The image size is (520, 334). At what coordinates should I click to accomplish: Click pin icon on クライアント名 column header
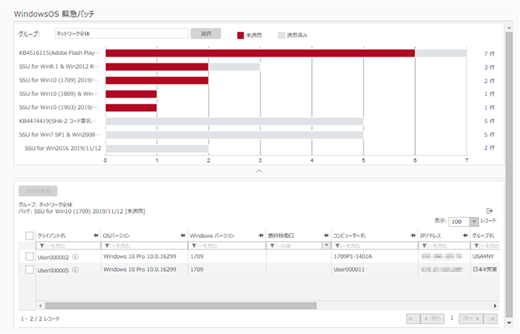95,235
